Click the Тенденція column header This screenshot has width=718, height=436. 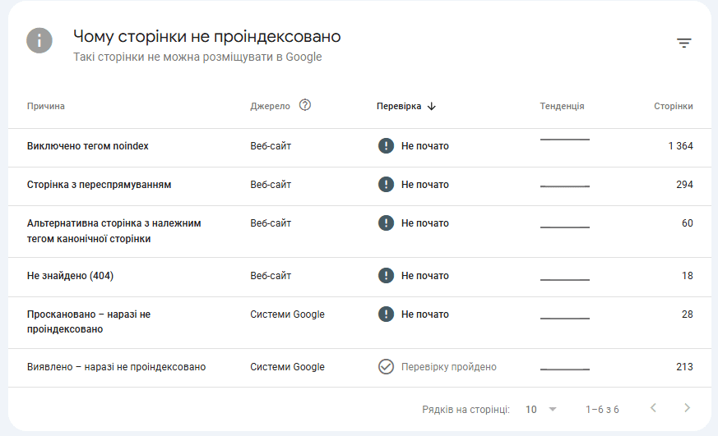(x=562, y=106)
